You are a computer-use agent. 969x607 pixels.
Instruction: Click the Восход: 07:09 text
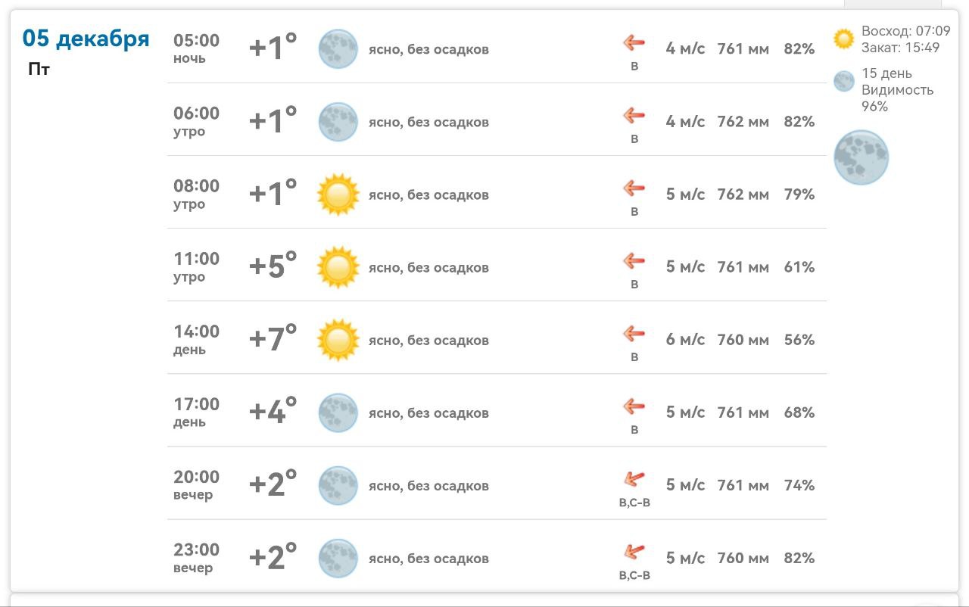coord(905,32)
